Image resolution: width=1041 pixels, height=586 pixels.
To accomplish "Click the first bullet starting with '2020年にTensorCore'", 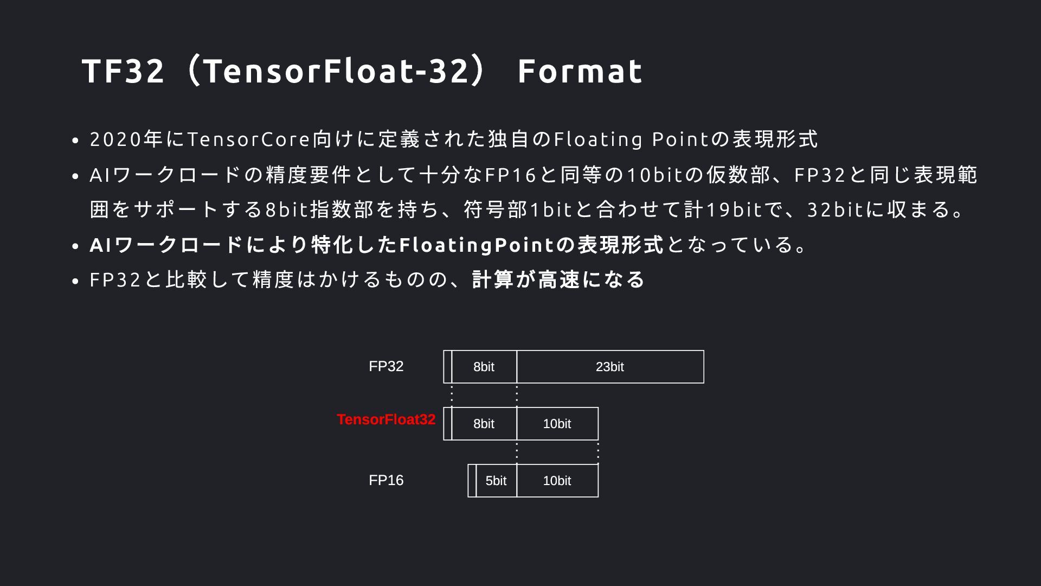I will click(453, 139).
